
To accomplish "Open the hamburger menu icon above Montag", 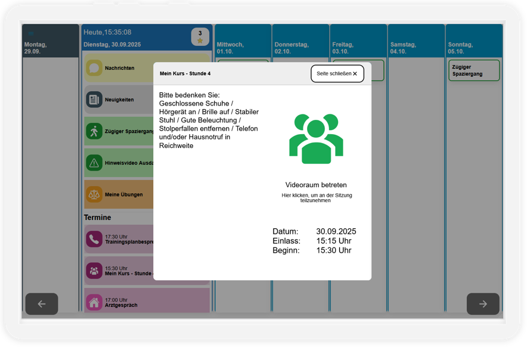I will point(31,33).
